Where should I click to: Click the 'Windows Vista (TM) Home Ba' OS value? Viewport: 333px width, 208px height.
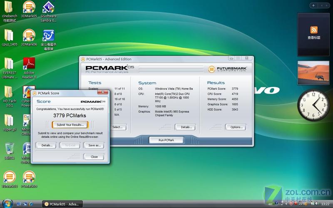[174, 89]
